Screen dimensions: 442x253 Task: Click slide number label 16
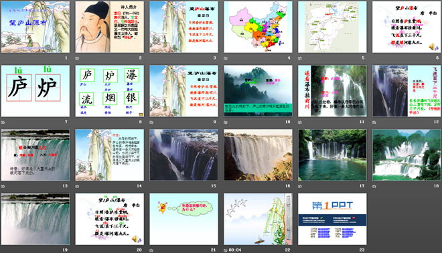287,185
